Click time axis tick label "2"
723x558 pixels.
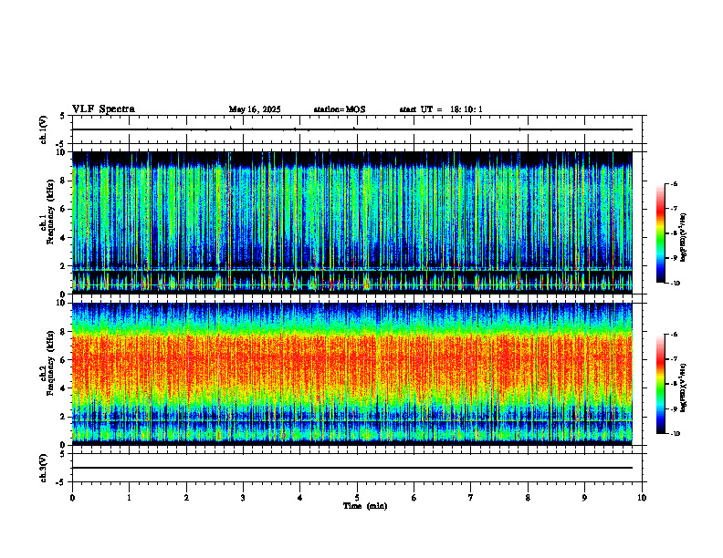click(x=186, y=498)
